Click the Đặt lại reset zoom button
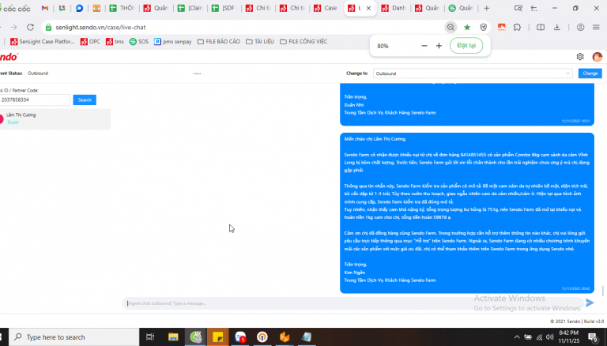This screenshot has width=607, height=346. coord(466,46)
